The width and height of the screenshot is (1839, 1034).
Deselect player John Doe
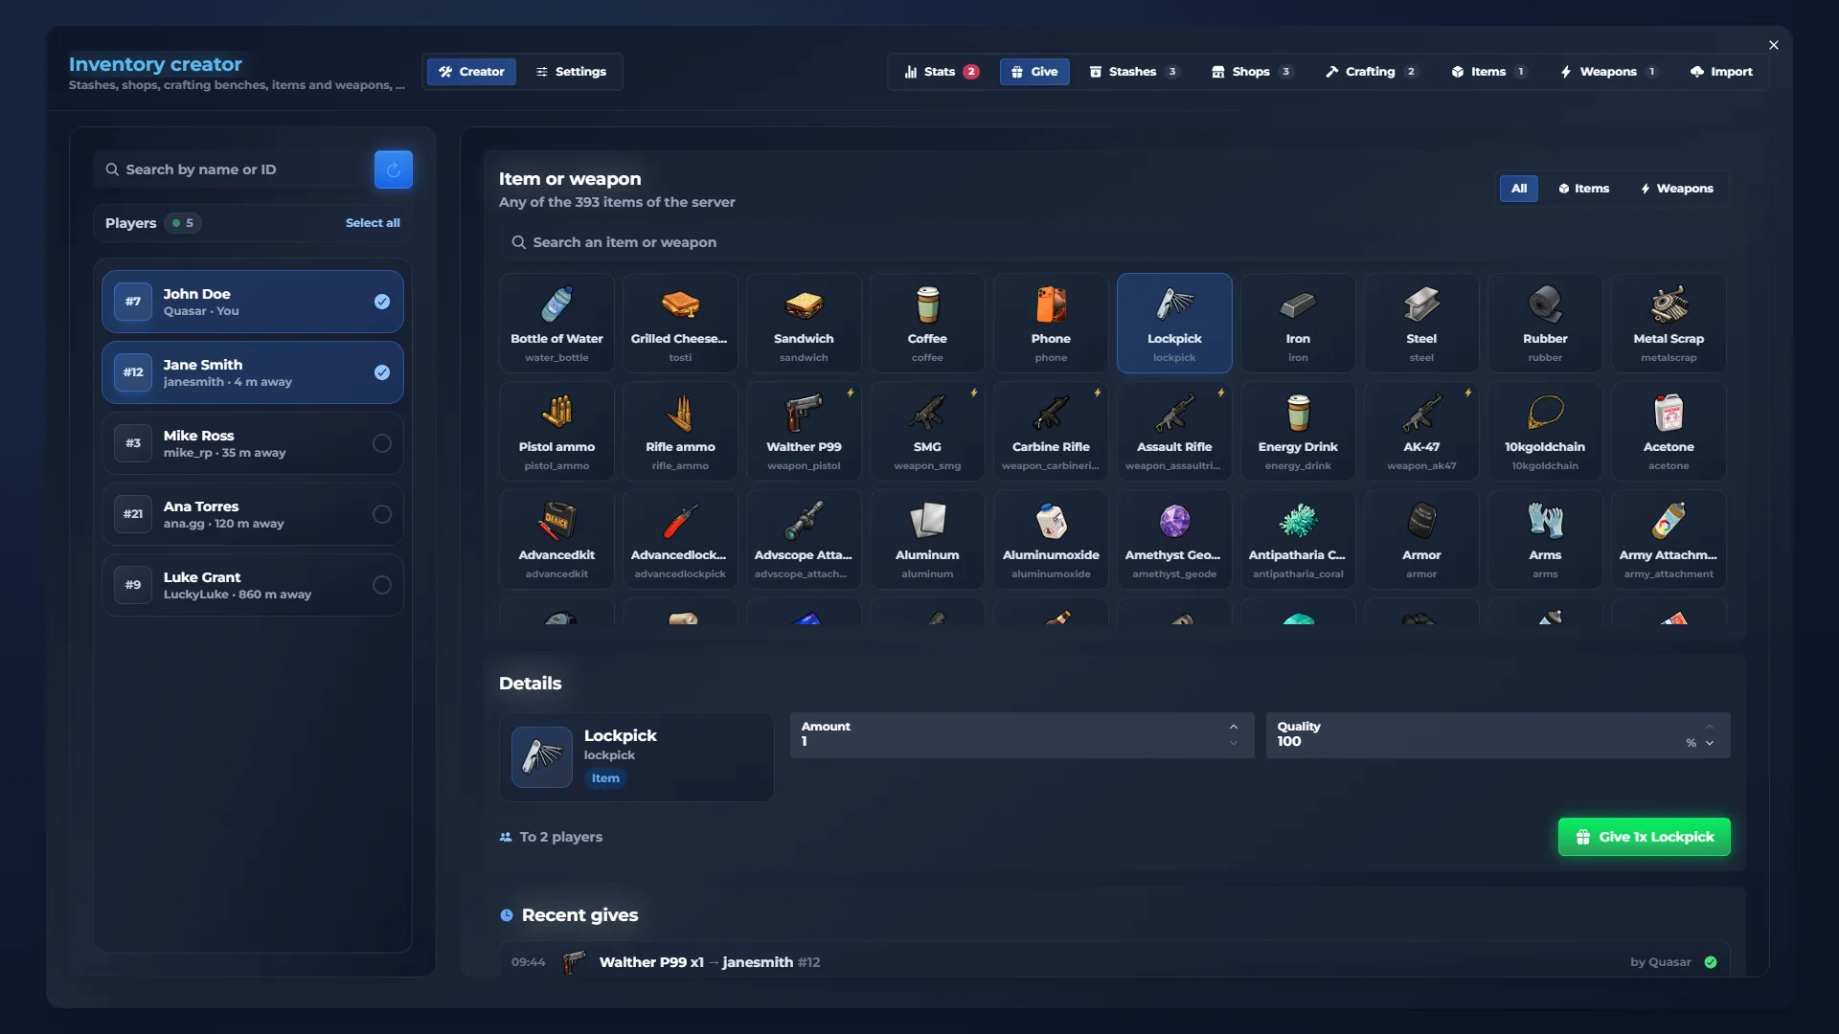tap(253, 302)
